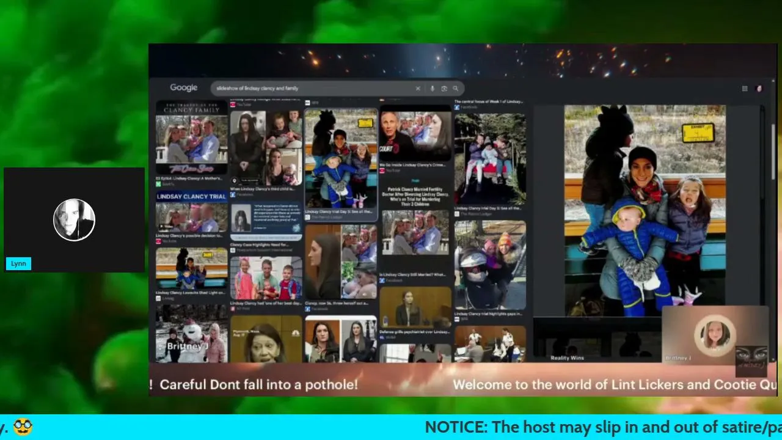Image resolution: width=782 pixels, height=440 pixels.
Task: Open 'Defense grills psychiatrist over Lindsay...' title
Action: click(415, 332)
